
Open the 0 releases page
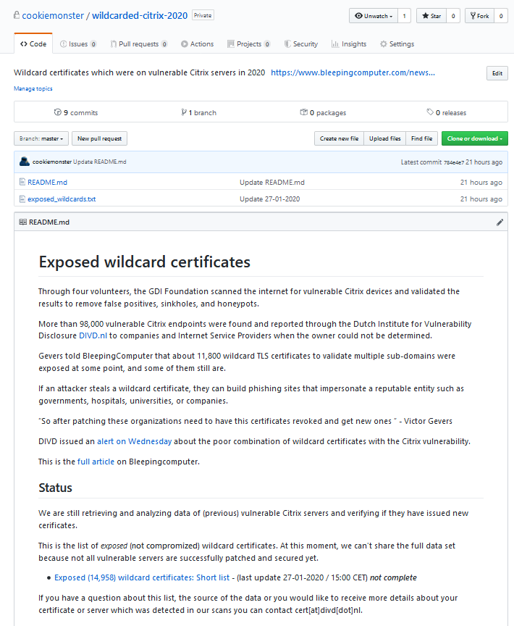click(x=446, y=112)
